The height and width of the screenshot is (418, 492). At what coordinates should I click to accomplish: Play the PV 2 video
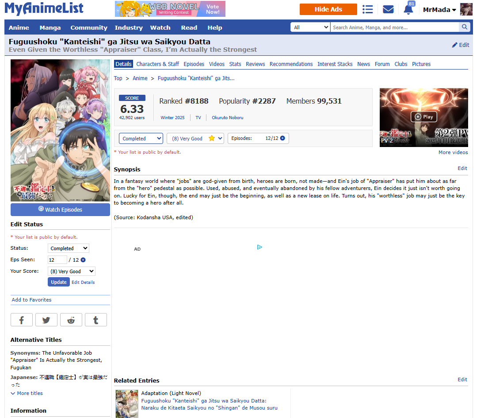pyautogui.click(x=423, y=117)
